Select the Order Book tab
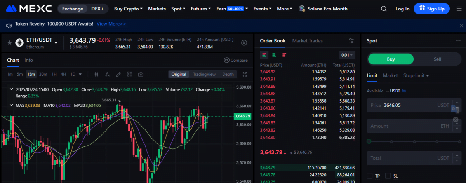Image resolution: width=466 pixels, height=183 pixels. 273,41
